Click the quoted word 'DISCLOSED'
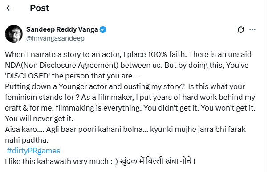Image resolution: width=272 pixels, height=172 pixels. pos(28,76)
